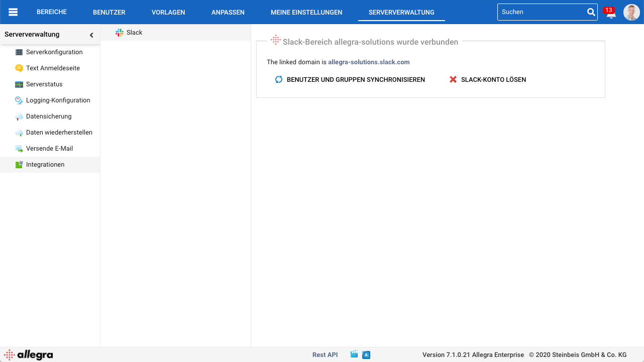This screenshot has height=362, width=644.
Task: Open Meine Einstellungen menu
Action: point(306,13)
